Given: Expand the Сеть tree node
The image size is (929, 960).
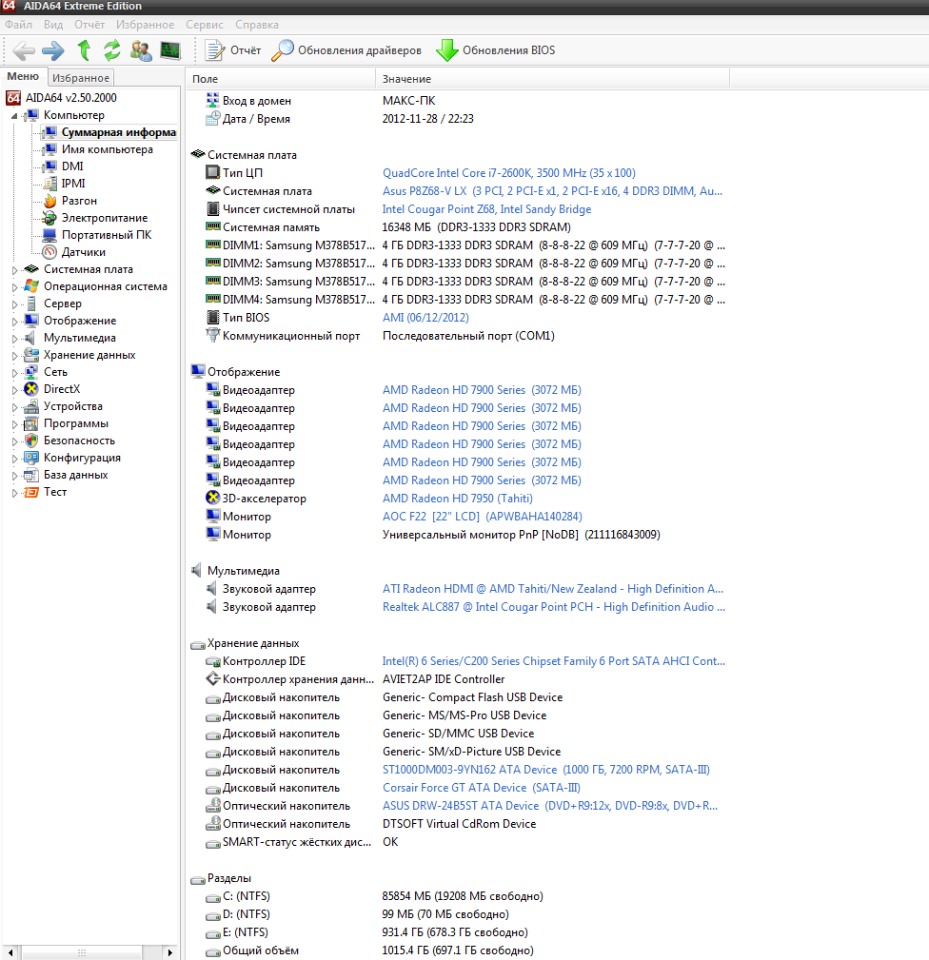Looking at the screenshot, I should click(14, 372).
